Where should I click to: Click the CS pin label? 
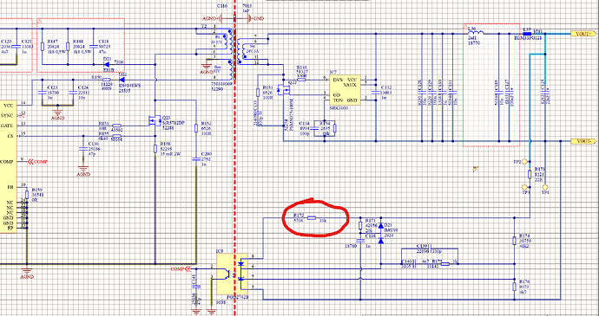point(10,136)
